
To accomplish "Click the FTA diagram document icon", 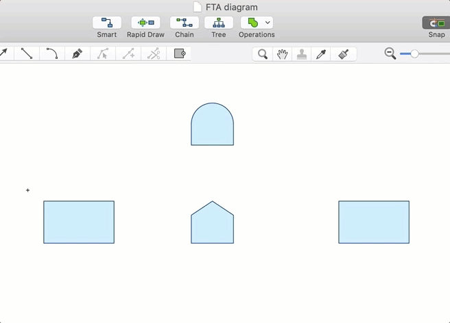I will pos(197,7).
